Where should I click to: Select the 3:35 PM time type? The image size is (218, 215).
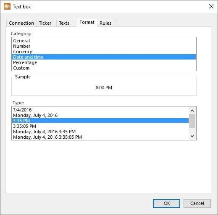pyautogui.click(x=100, y=121)
